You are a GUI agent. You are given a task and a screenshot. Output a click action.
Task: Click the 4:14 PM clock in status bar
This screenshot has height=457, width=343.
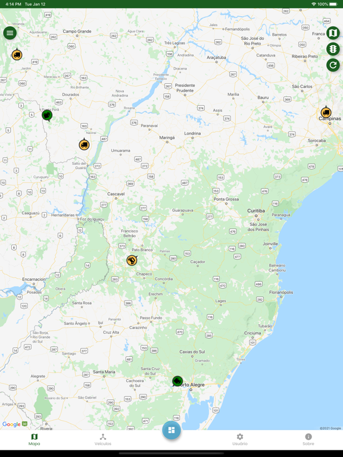click(x=13, y=4)
